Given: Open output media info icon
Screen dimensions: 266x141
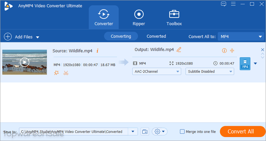Looking at the screenshot, I should [224, 51].
